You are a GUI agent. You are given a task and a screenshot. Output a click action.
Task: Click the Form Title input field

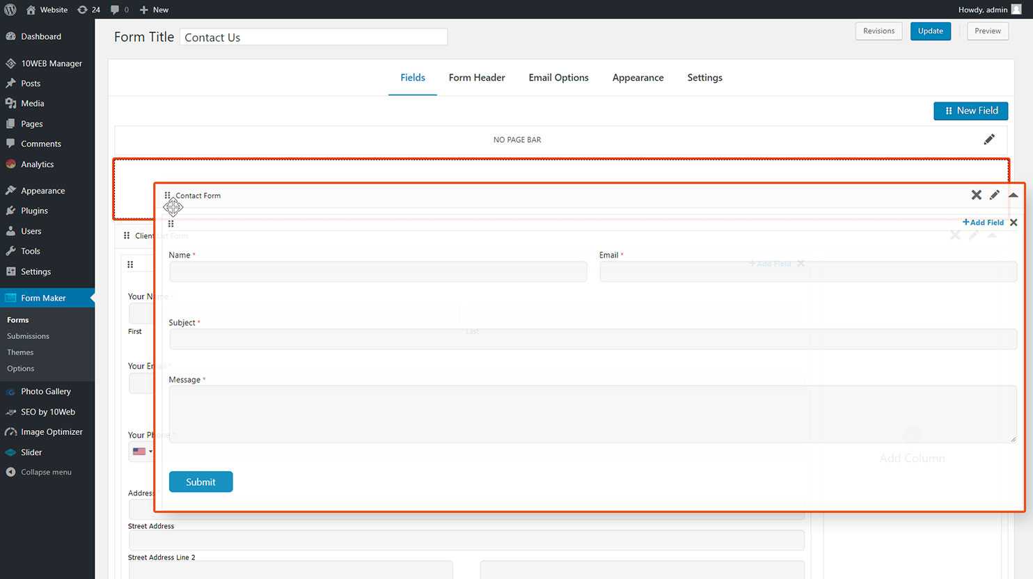coord(313,37)
